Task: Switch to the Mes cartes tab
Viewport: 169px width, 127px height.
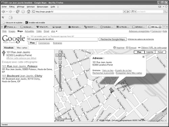Action: (x=22, y=48)
